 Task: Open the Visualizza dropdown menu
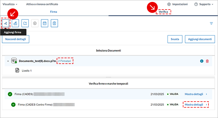click(10, 4)
